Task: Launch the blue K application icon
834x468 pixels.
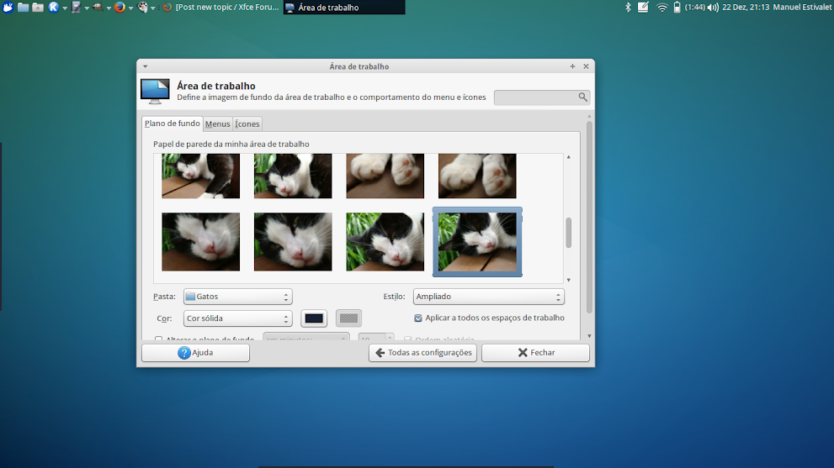Action: tap(54, 7)
